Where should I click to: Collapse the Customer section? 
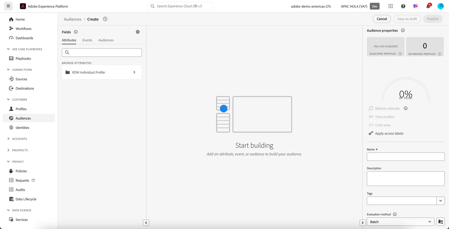click(8, 100)
